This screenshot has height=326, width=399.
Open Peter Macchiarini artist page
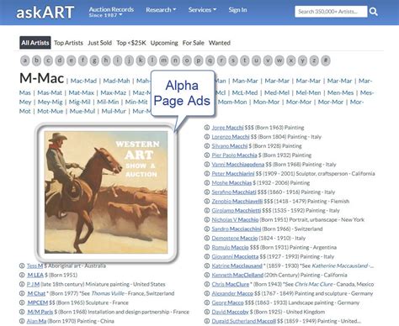coord(233,174)
